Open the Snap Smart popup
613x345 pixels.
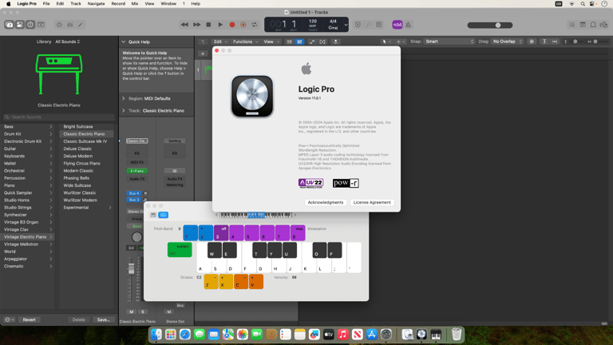coord(449,42)
